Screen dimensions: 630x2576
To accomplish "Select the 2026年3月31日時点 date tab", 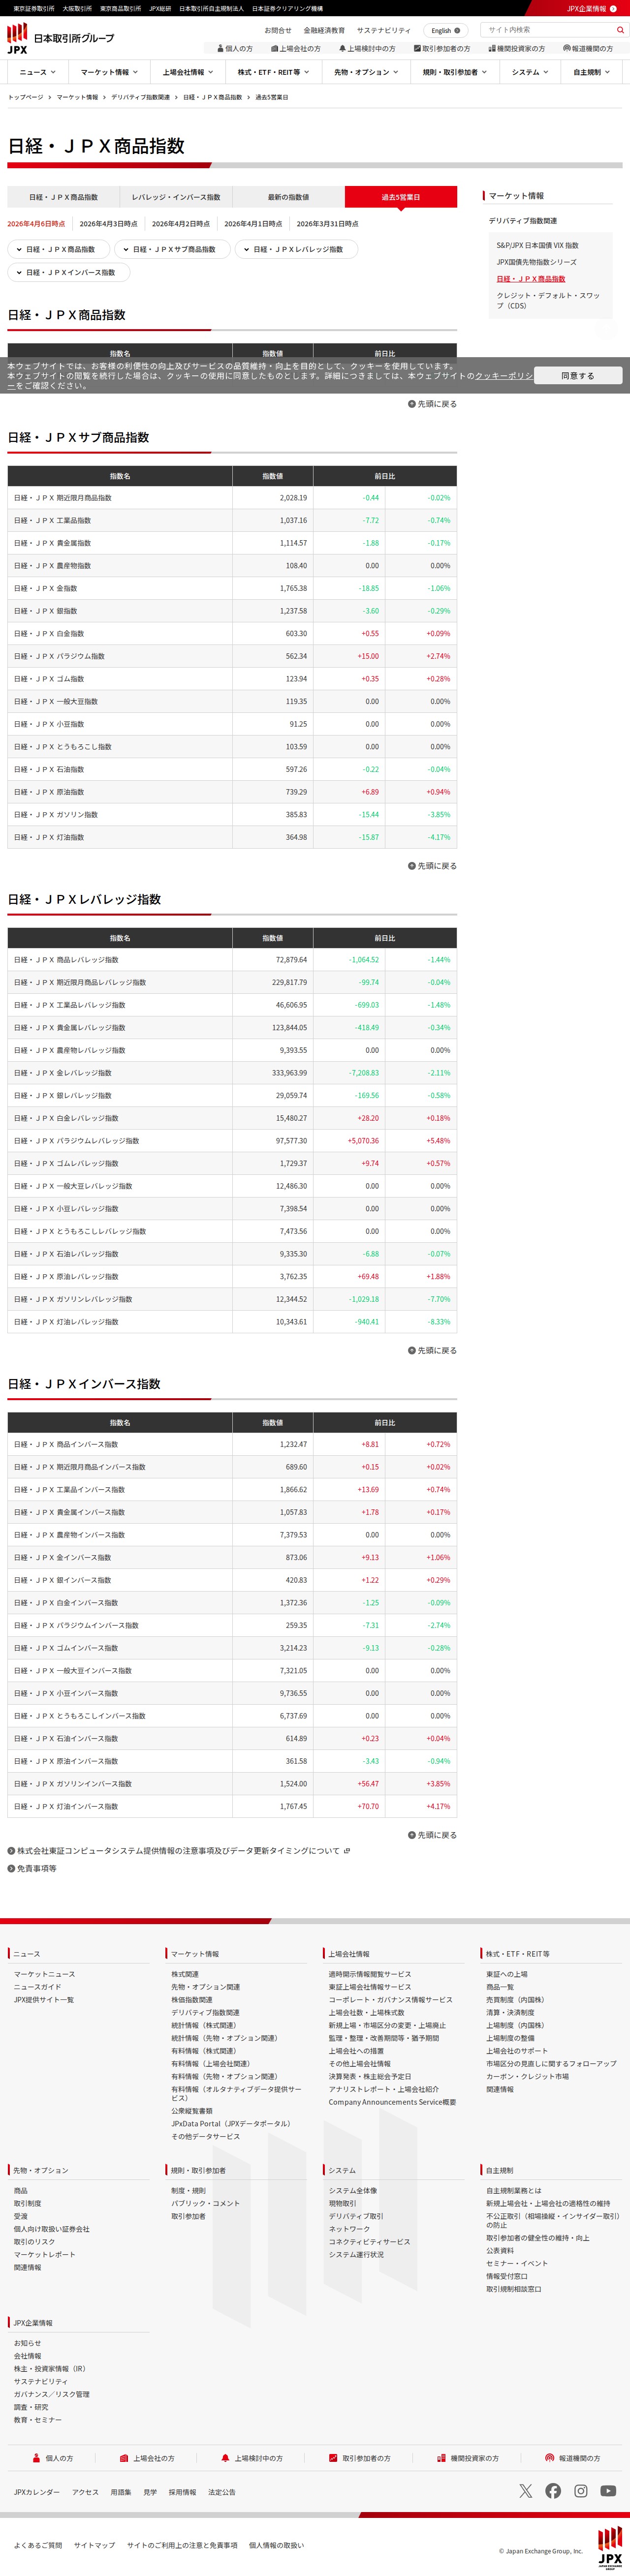I will tap(327, 224).
